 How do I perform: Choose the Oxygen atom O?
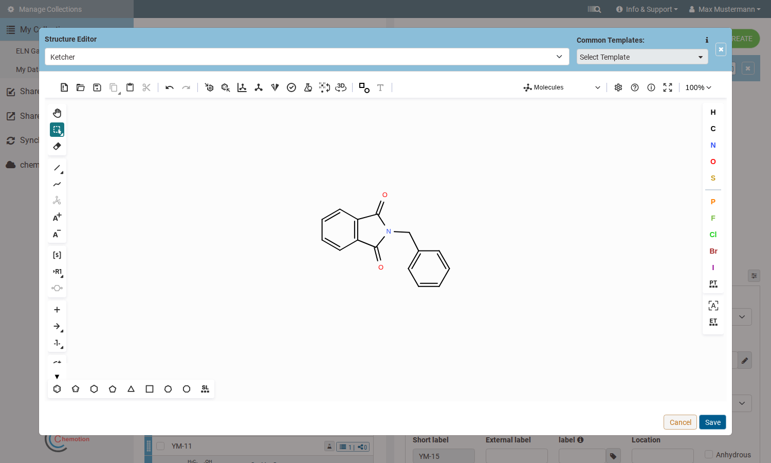tap(713, 162)
